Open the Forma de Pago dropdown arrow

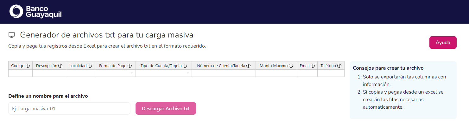(x=132, y=73)
